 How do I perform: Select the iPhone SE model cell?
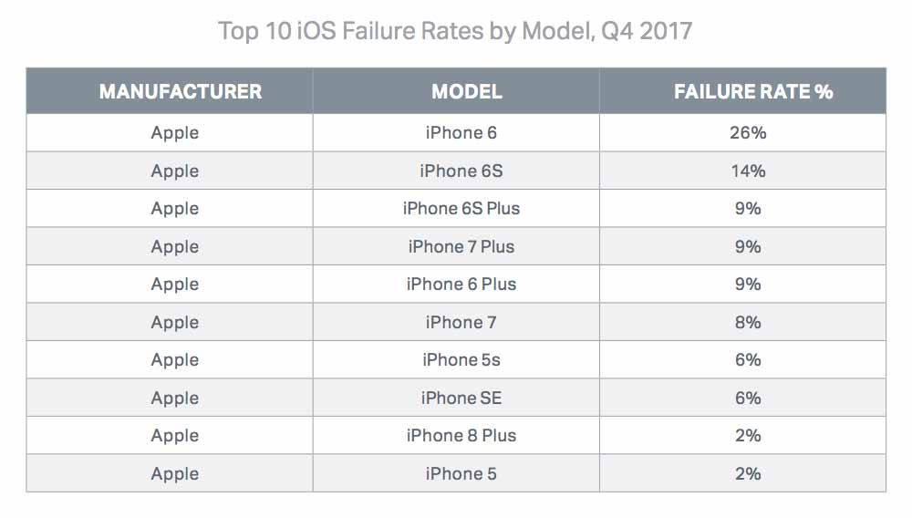pyautogui.click(x=461, y=398)
